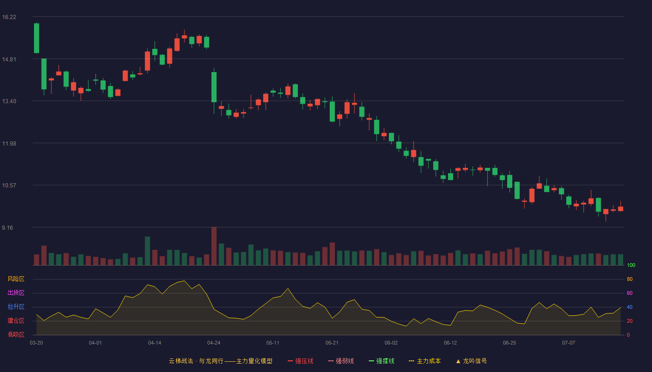Screen dimensions: 652x372
Task: Click the 80 indicator scale label
Action: 630,279
